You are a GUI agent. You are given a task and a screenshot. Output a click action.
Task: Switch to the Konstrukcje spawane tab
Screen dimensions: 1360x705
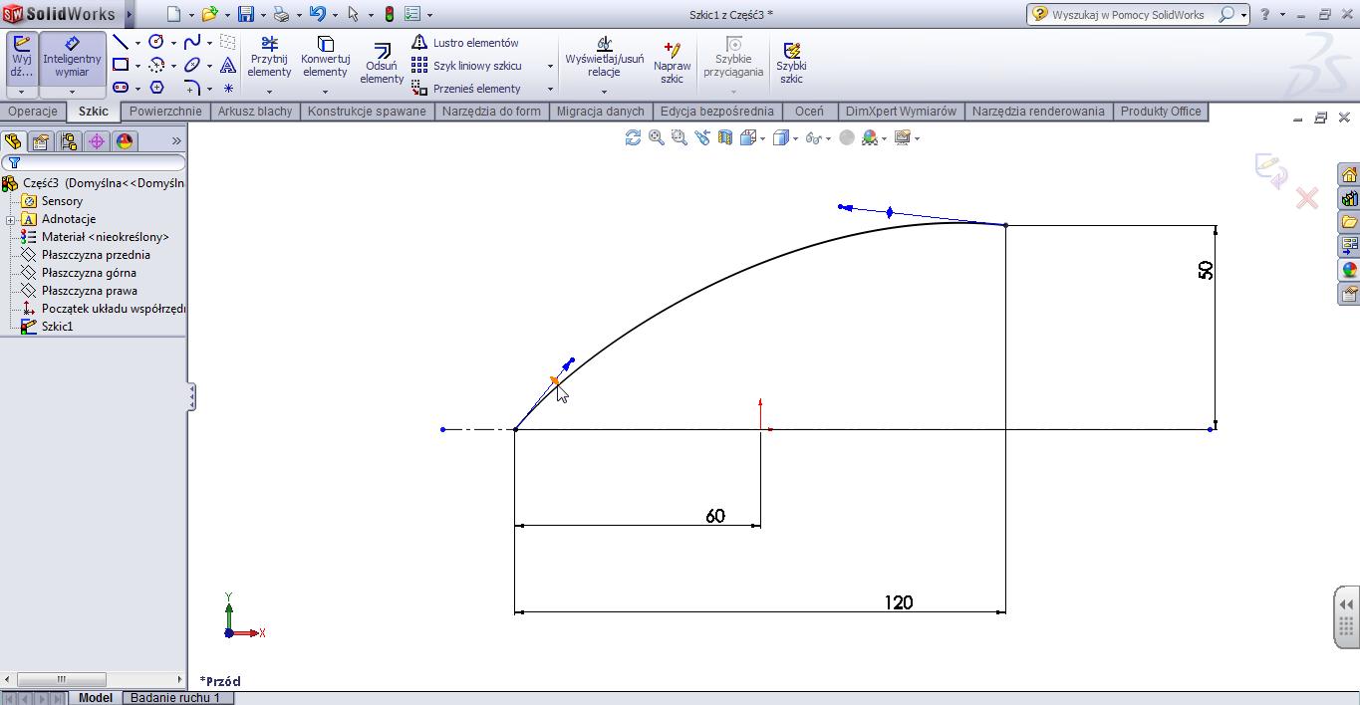point(367,112)
